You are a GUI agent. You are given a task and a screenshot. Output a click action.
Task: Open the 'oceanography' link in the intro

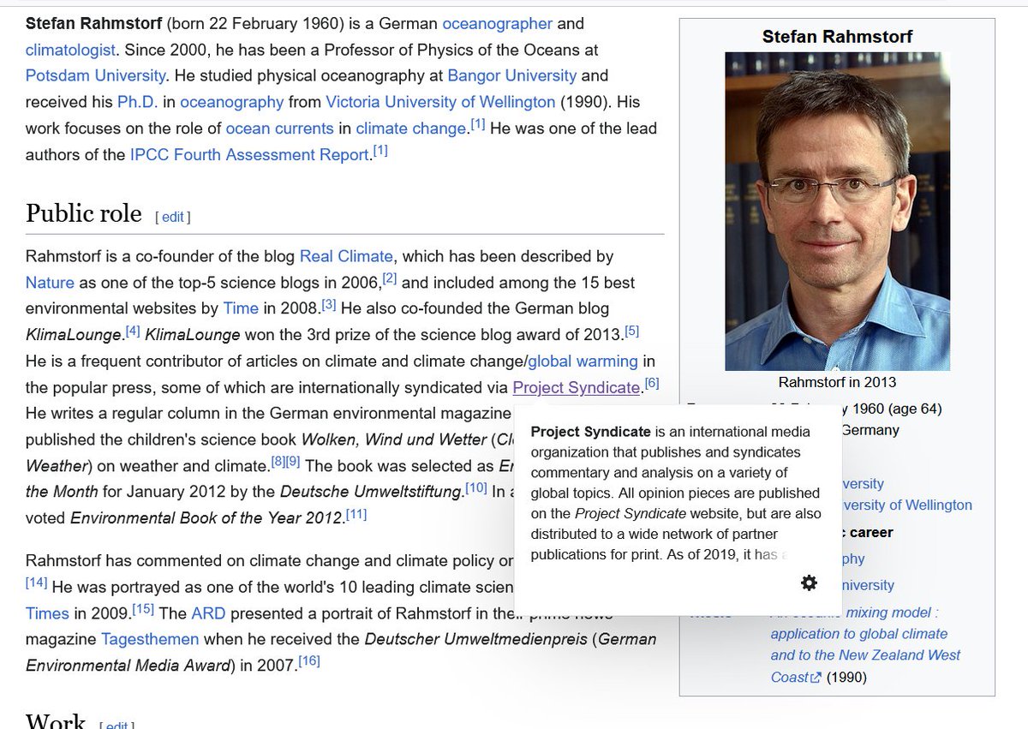[231, 102]
